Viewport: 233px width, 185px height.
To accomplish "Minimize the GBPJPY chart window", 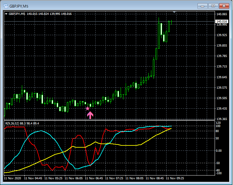I will click(202, 6).
